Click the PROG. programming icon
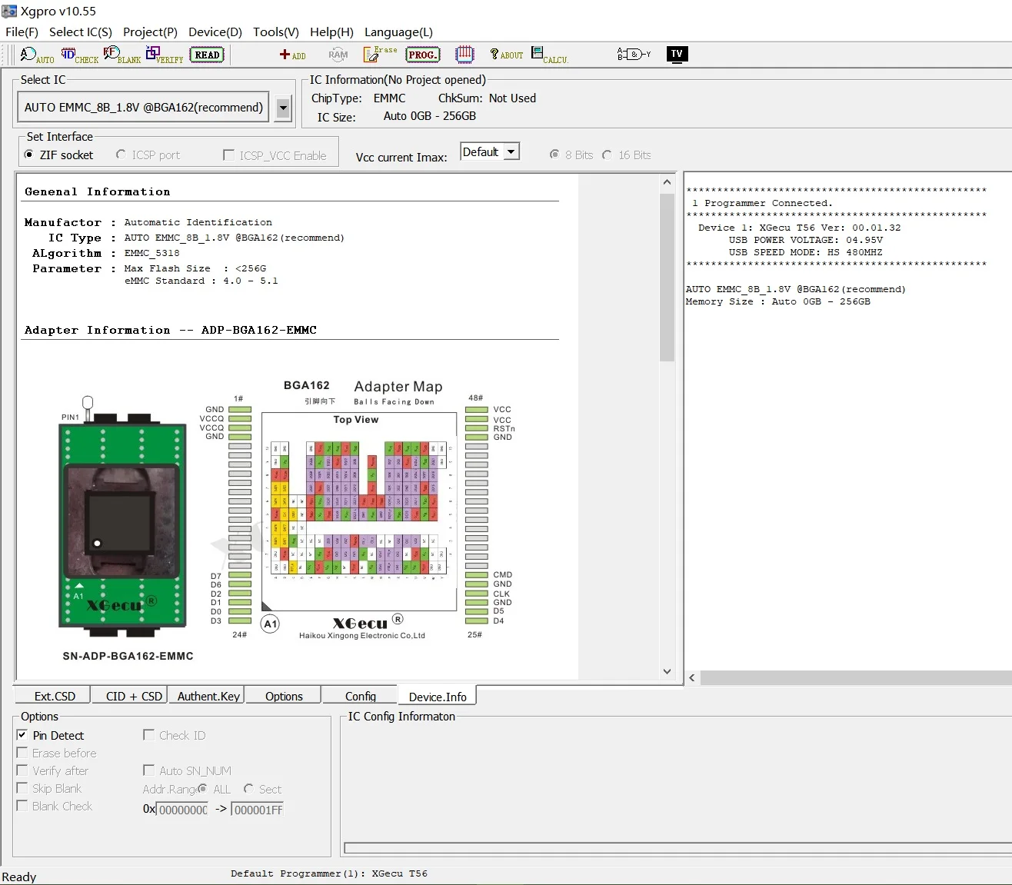Screen dimensions: 1012x885 pyautogui.click(x=423, y=55)
